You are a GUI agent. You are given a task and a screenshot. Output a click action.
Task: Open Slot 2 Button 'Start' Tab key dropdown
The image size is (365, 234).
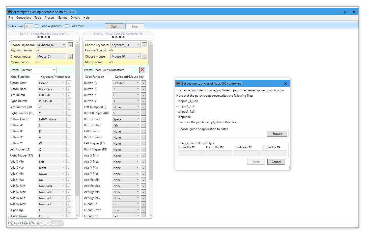click(126, 125)
